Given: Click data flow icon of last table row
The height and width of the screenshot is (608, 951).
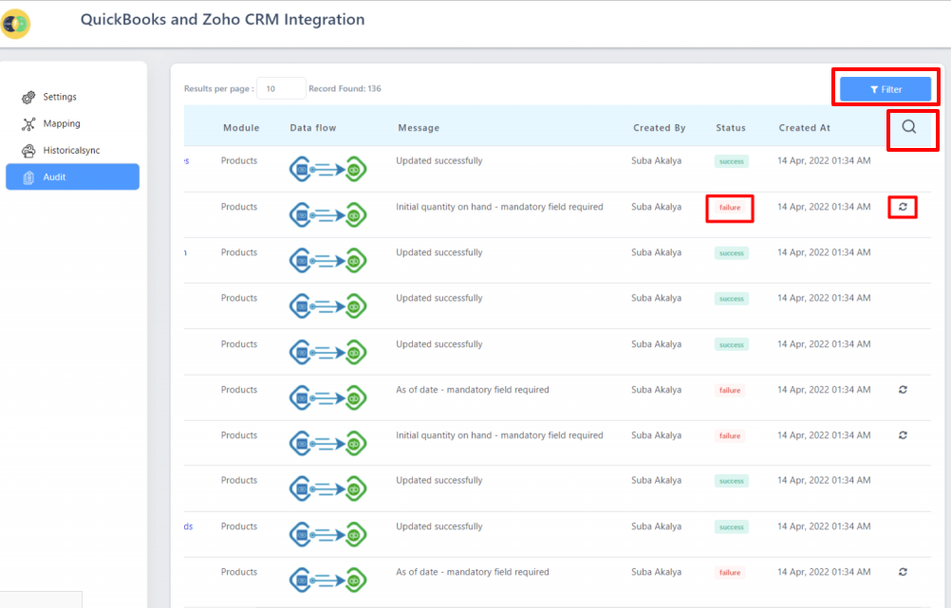Looking at the screenshot, I should (x=328, y=580).
